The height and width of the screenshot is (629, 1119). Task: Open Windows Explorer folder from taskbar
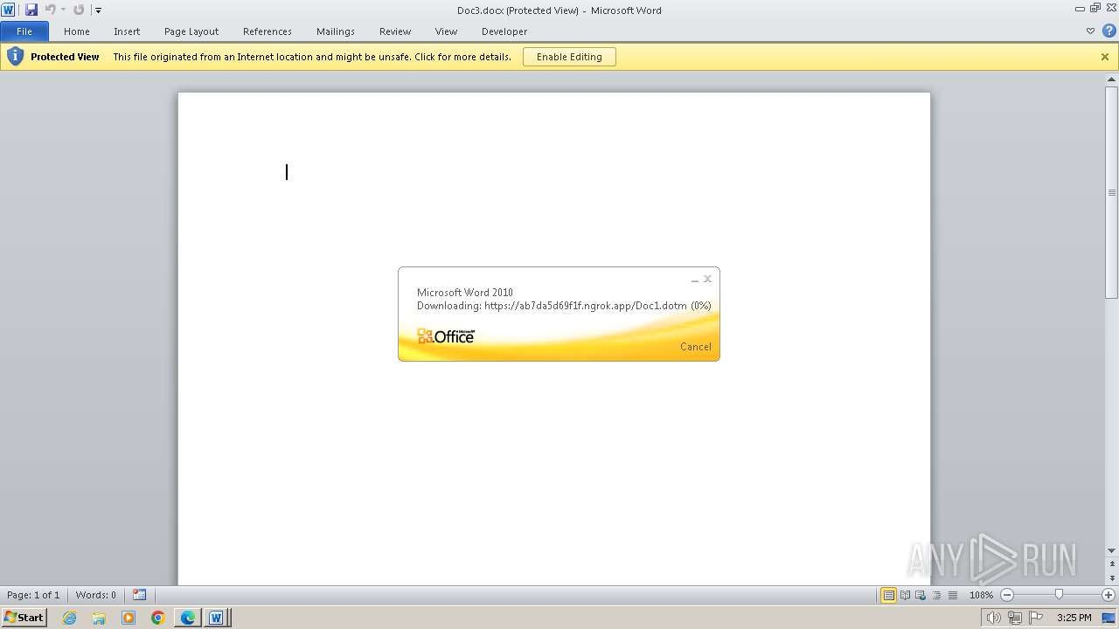[99, 618]
